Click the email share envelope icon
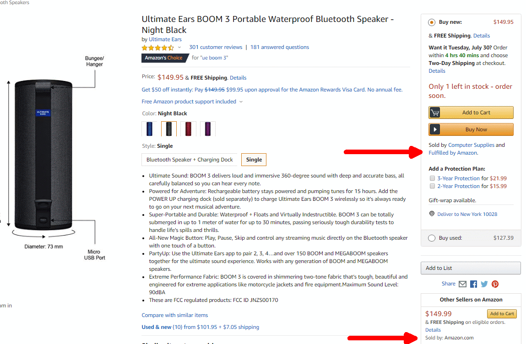This screenshot has height=344, width=526. pos(462,284)
